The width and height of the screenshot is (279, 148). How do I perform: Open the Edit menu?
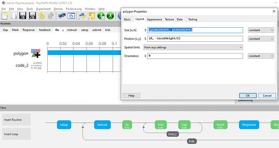coord(11,9)
